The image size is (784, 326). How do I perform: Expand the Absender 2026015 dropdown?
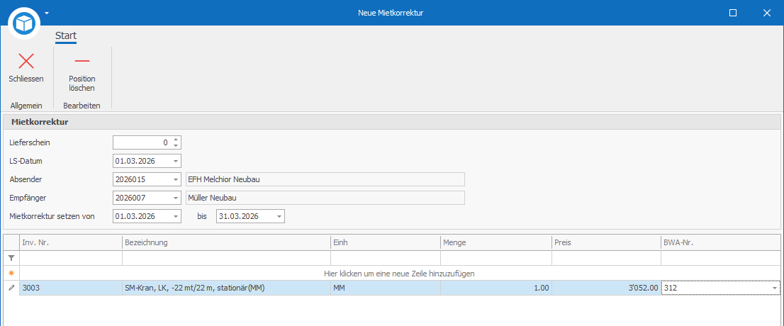tap(176, 179)
